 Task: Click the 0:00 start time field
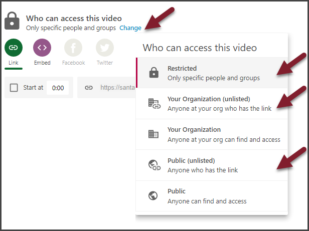click(58, 88)
